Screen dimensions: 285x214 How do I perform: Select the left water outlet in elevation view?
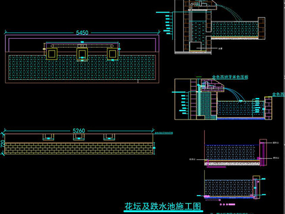click(x=49, y=137)
